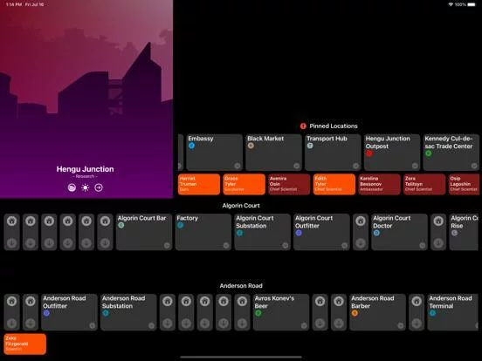Viewport: 482px width, 361px height.
Task: Open the stacked documents icon under Hengu Junction
Action: point(72,187)
